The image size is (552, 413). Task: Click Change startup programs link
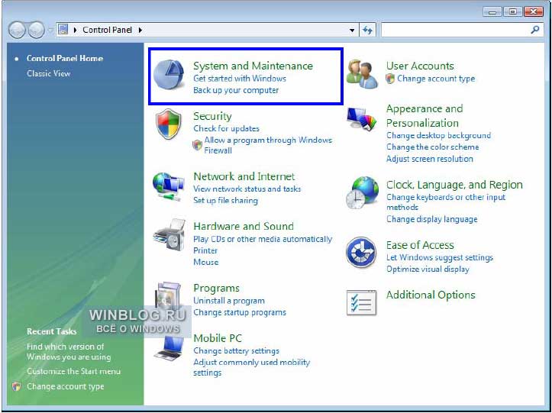click(240, 313)
